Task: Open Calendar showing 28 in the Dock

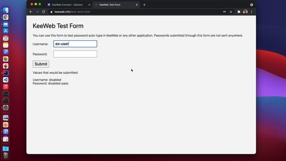Action: pyautogui.click(x=6, y=38)
